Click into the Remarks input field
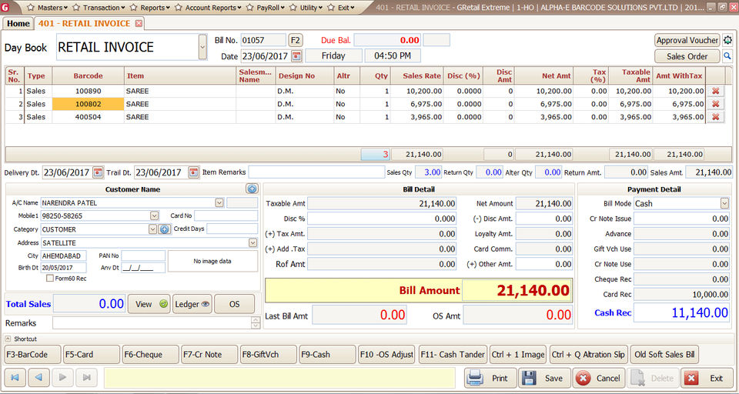The width and height of the screenshot is (739, 394). [x=150, y=323]
